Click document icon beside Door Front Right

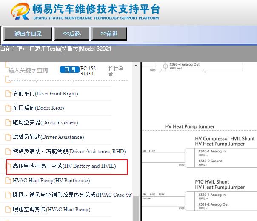coord(8,94)
